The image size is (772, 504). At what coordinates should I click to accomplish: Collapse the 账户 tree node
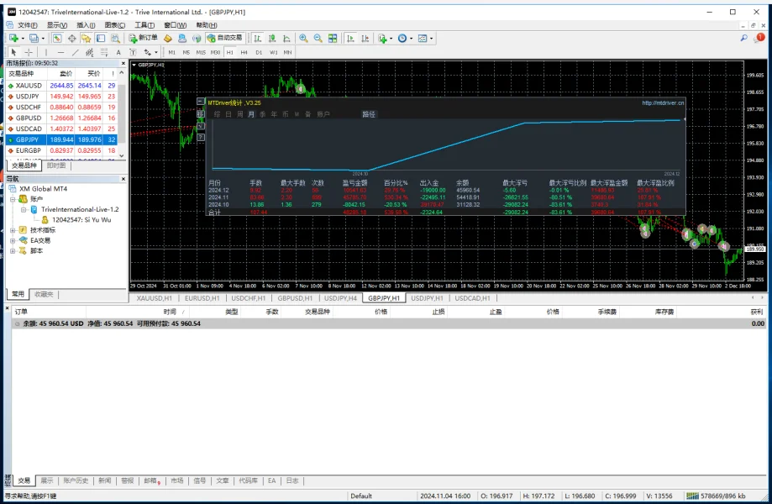(13, 199)
